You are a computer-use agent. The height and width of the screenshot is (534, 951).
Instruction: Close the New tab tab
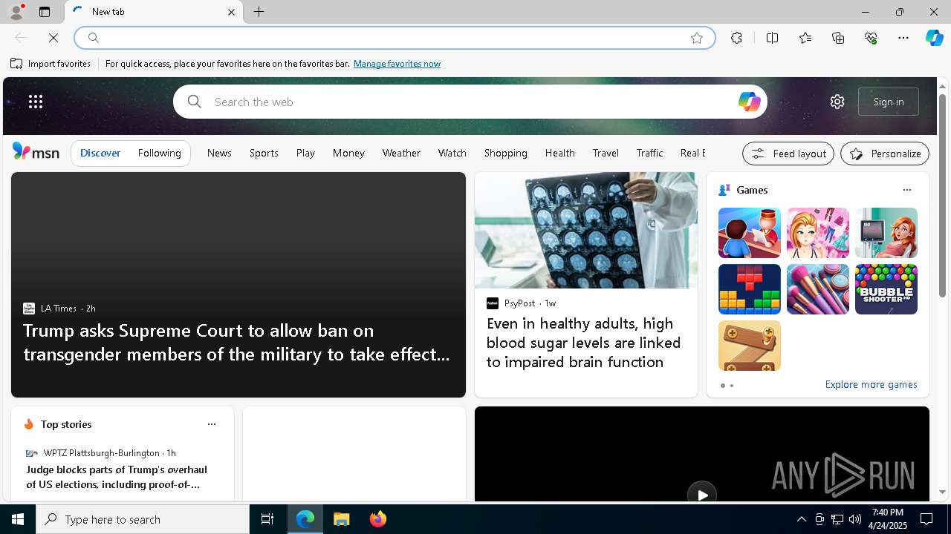pyautogui.click(x=231, y=12)
